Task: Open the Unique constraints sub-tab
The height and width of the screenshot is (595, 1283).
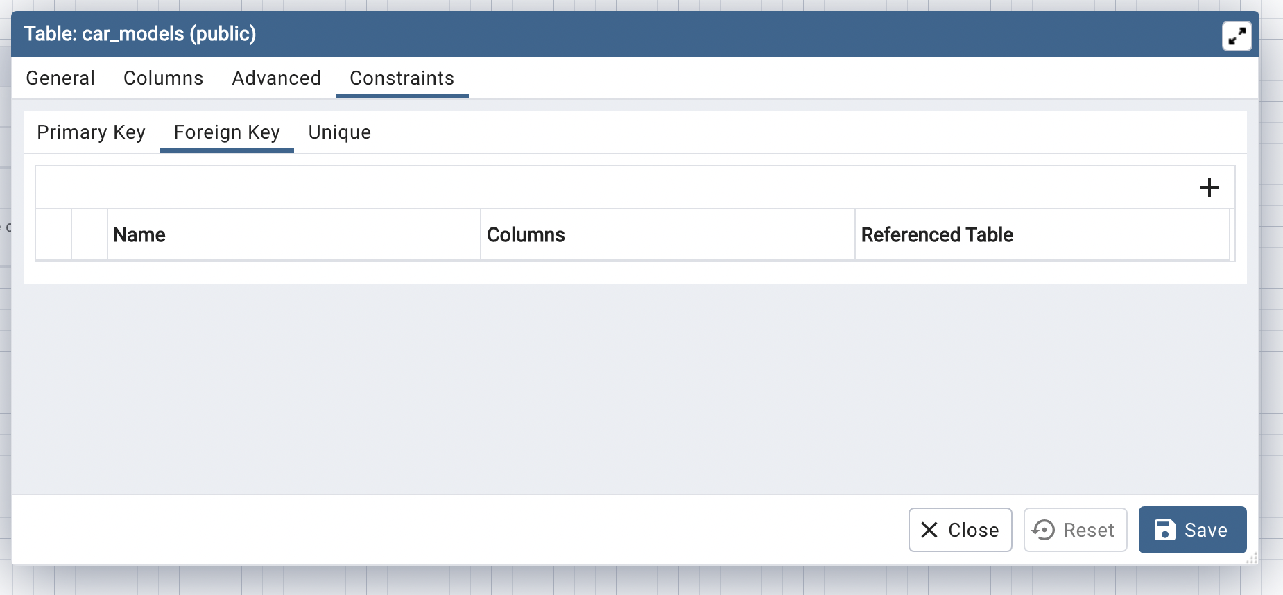Action: click(x=339, y=132)
